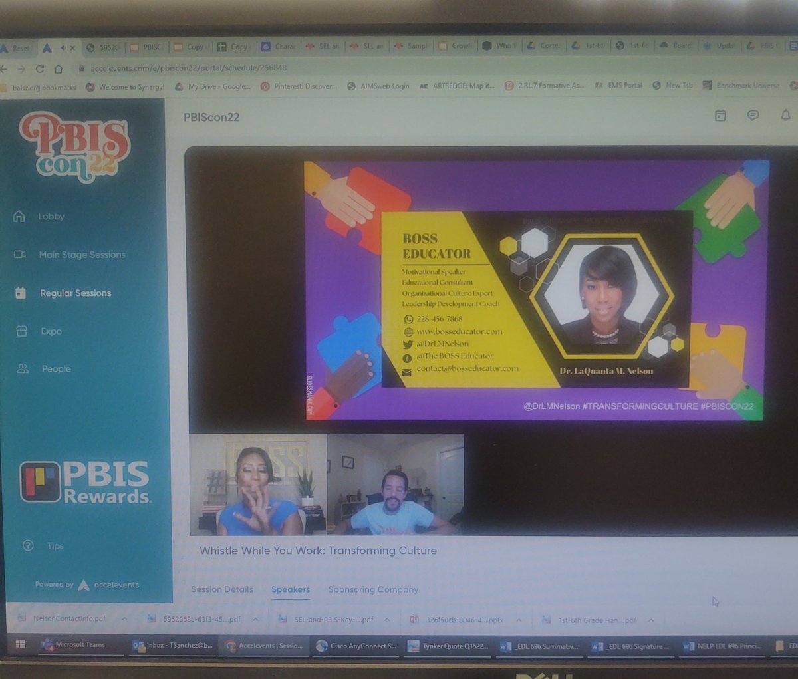This screenshot has height=679, width=798.
Task: Expand options for SEL-and-PBIS-Key pdf download
Action: [x=387, y=620]
